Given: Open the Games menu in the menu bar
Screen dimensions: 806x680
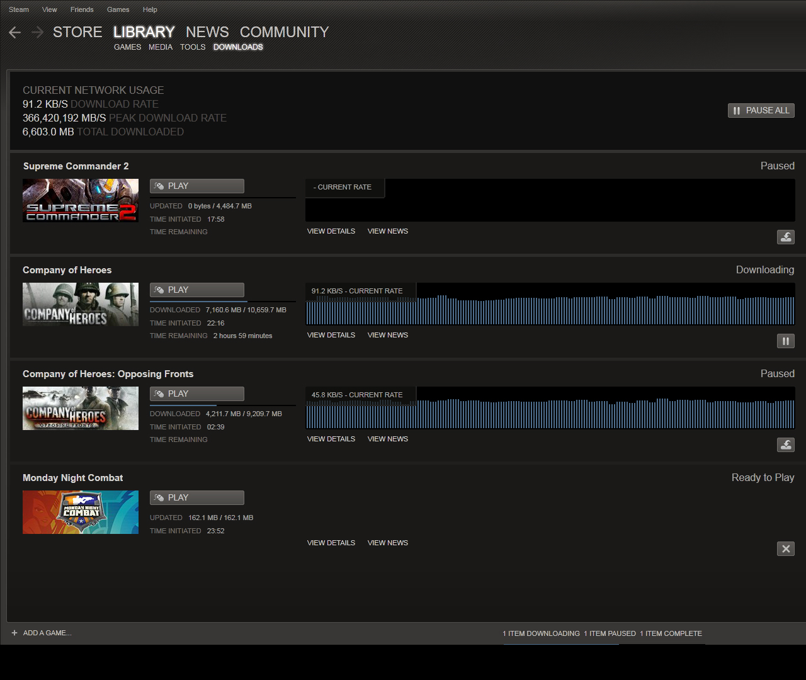Looking at the screenshot, I should click(x=118, y=9).
